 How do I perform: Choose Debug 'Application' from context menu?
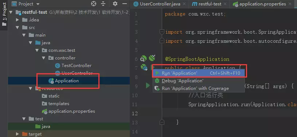pyautogui.click(x=199, y=81)
